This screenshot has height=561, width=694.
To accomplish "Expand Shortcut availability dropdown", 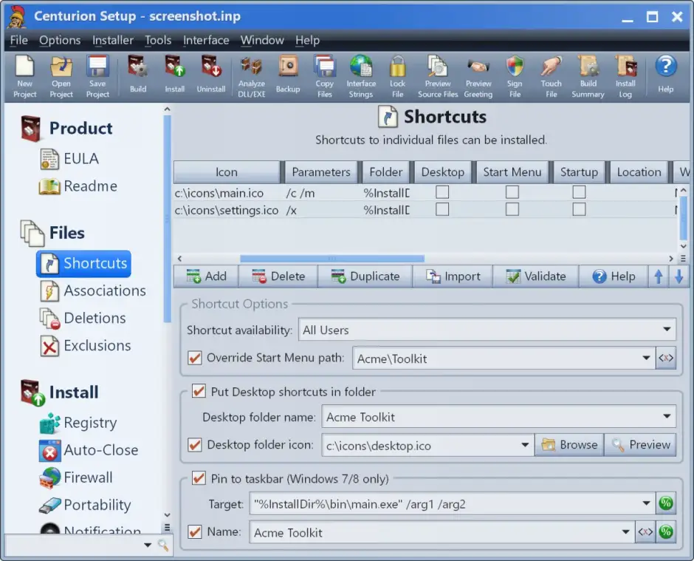I will pos(667,330).
